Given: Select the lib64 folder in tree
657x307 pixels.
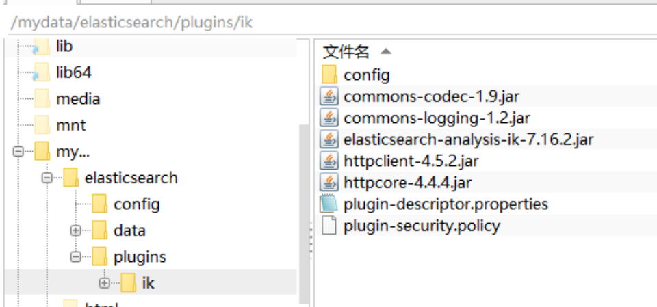Looking at the screenshot, I should tap(73, 72).
